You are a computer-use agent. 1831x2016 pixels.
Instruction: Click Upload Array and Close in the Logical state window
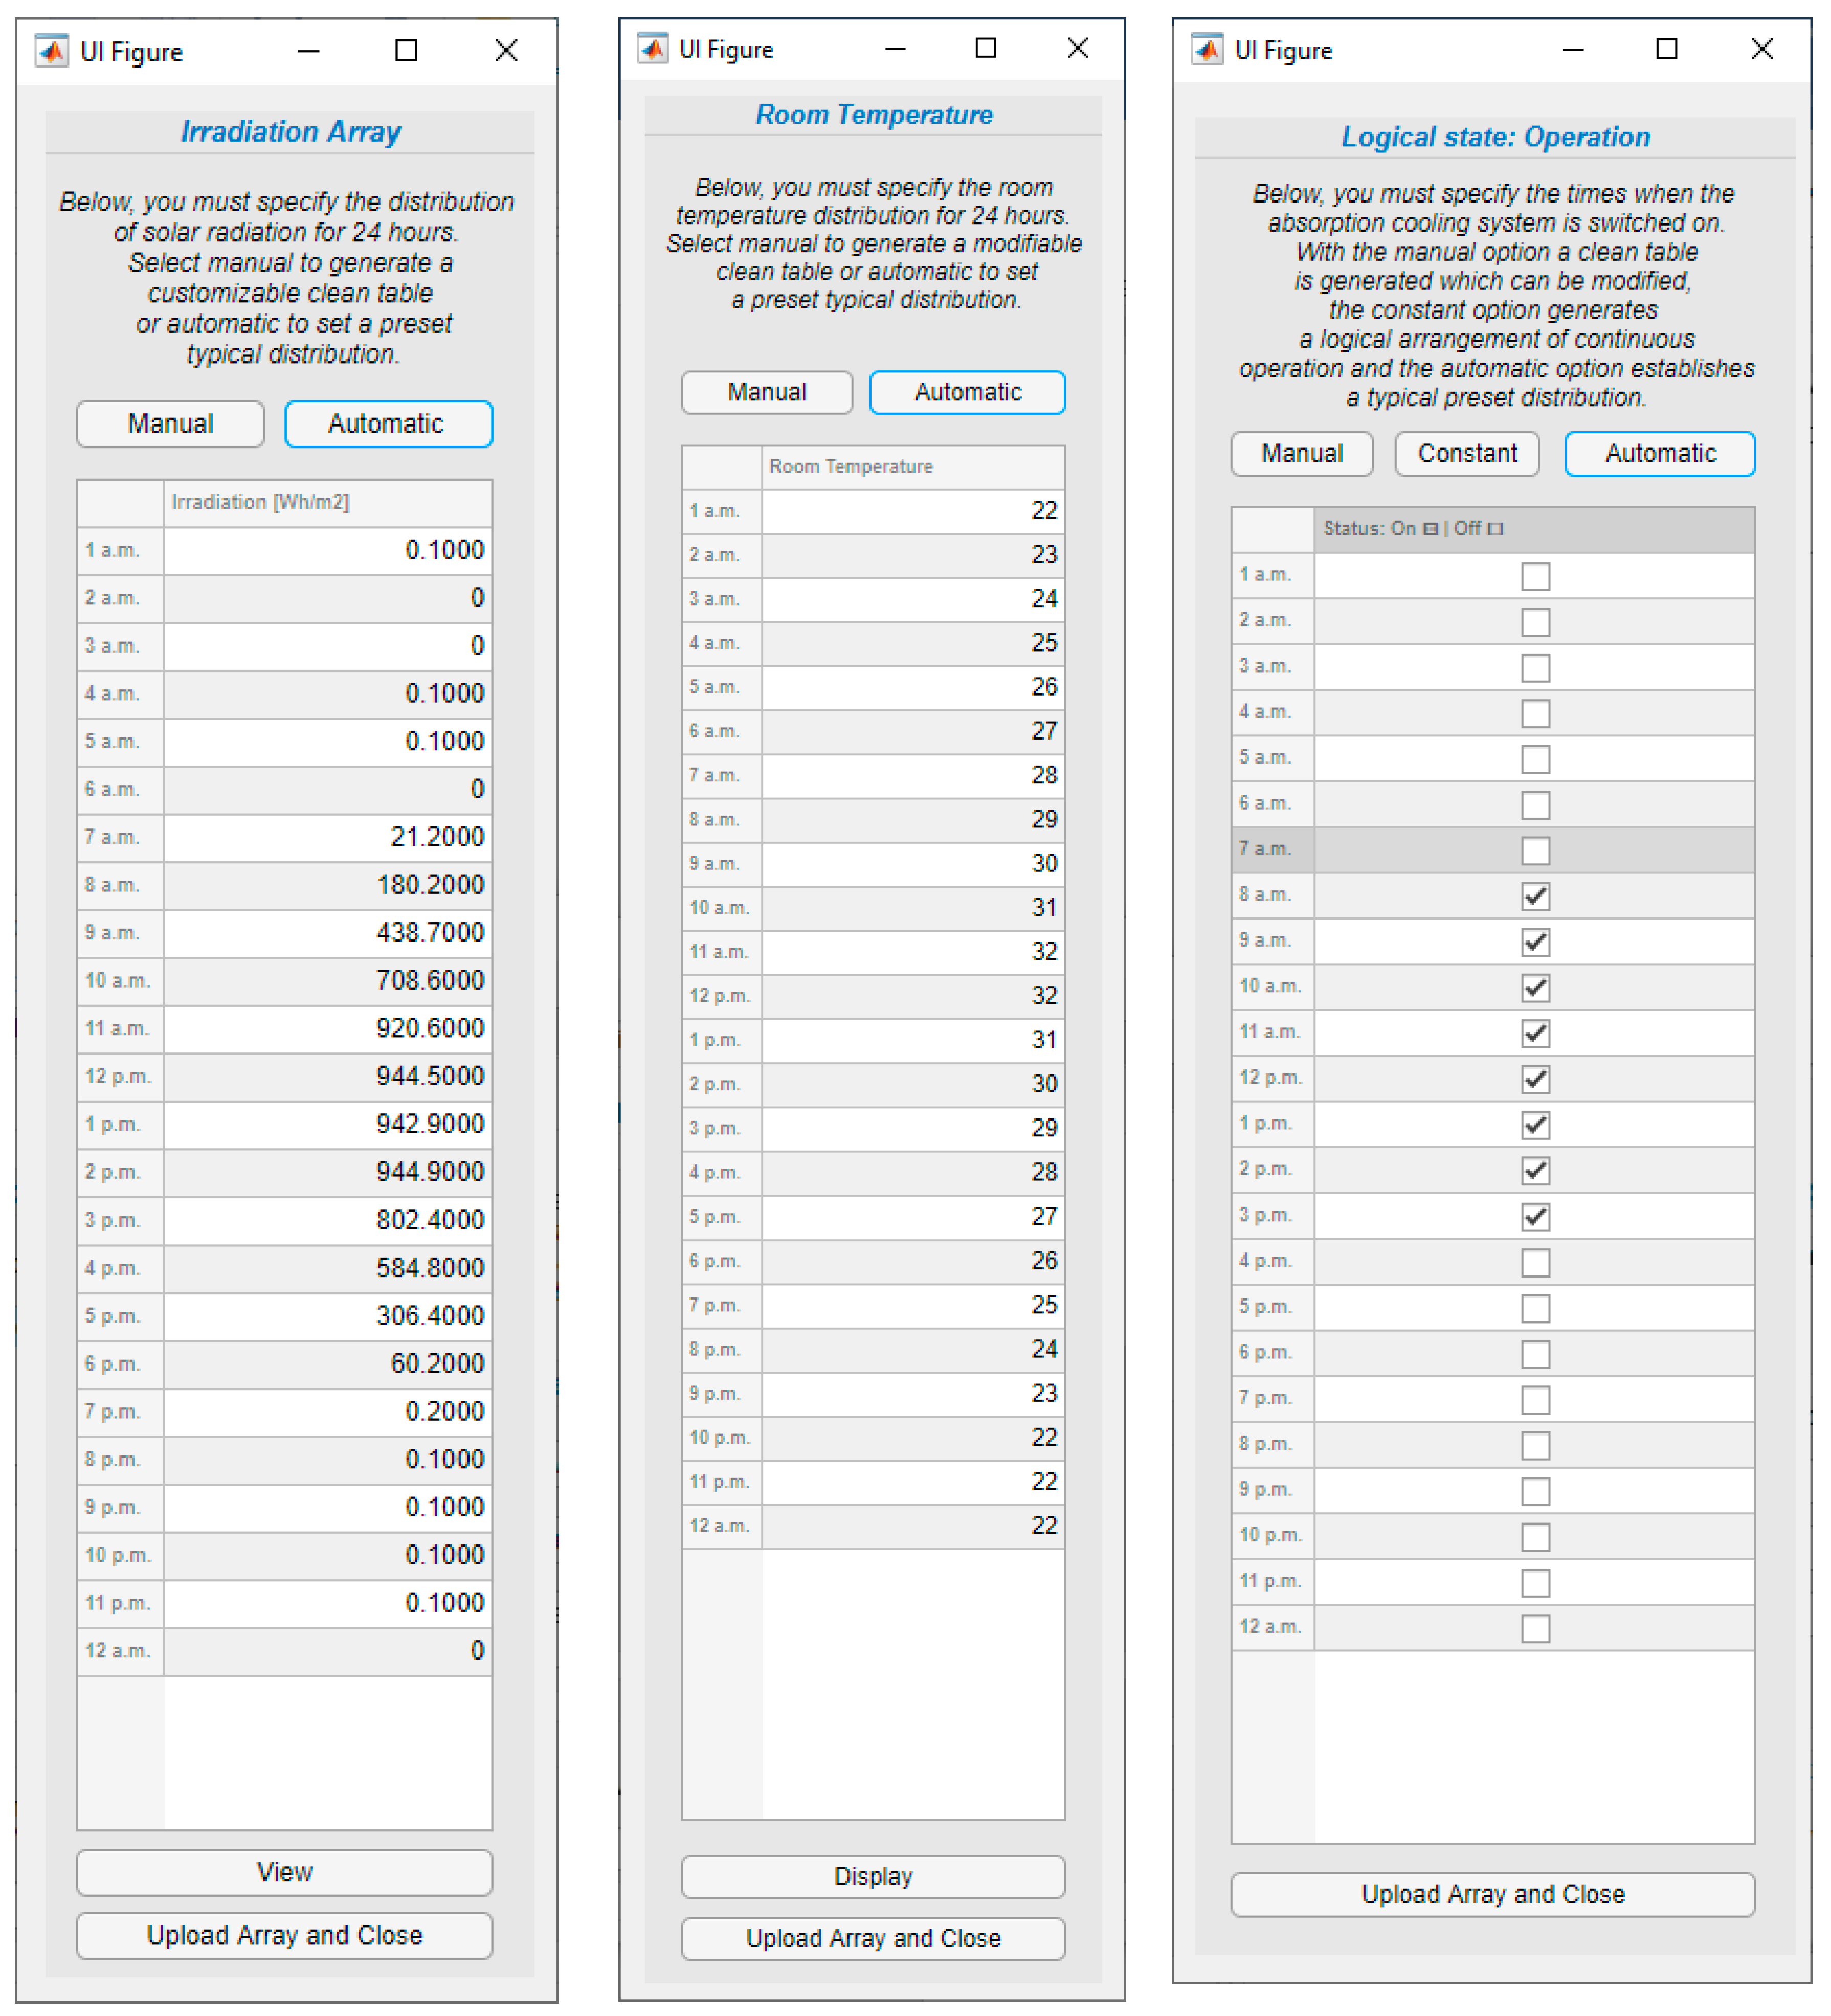tap(1492, 1894)
